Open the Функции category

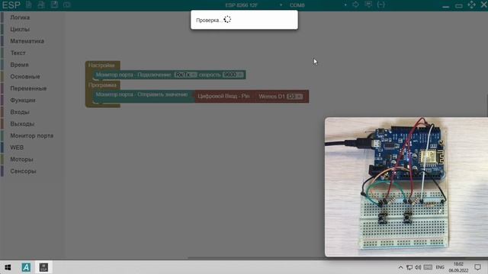(23, 100)
